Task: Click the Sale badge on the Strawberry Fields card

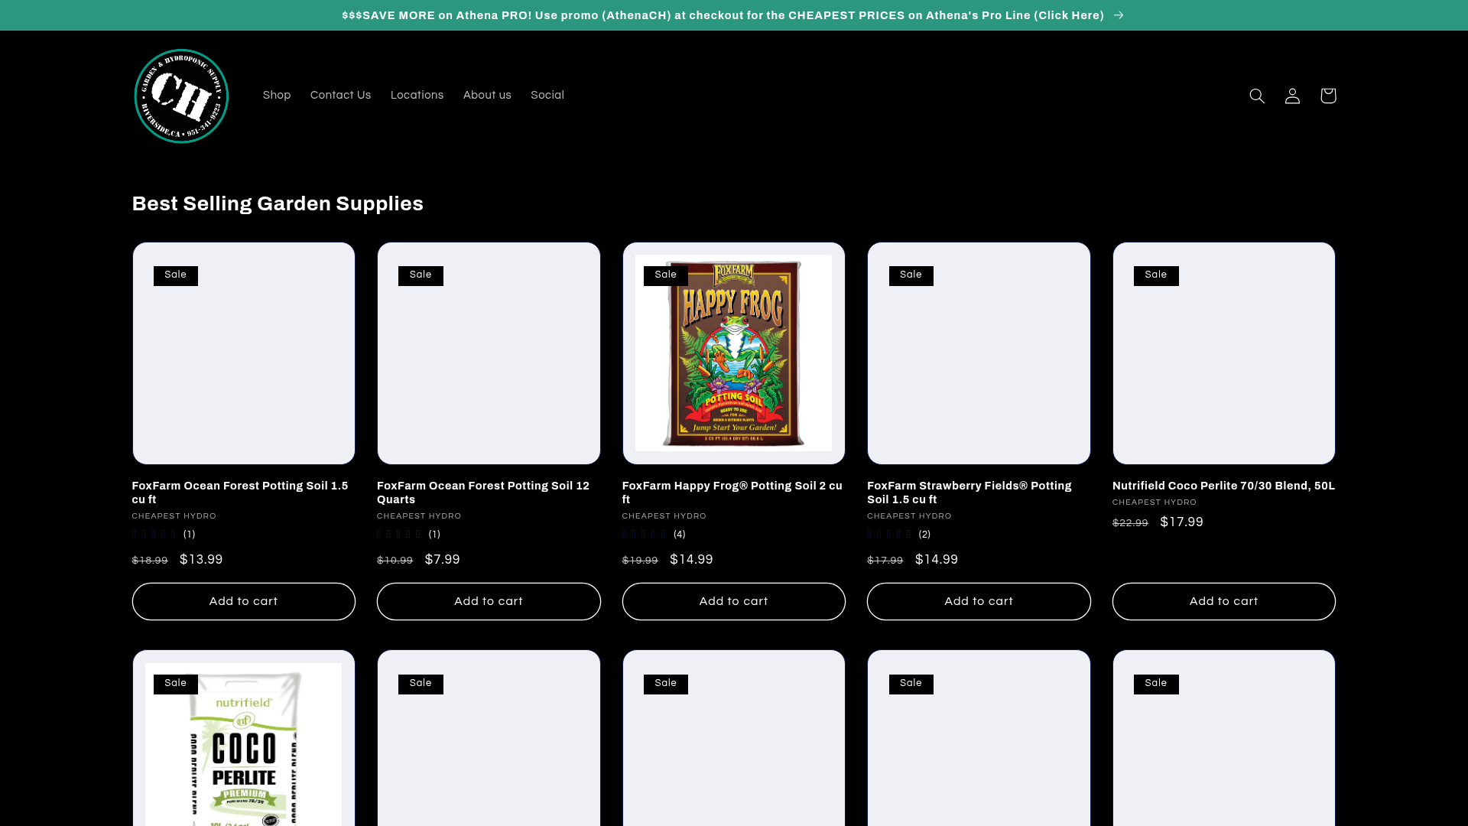Action: (x=911, y=275)
